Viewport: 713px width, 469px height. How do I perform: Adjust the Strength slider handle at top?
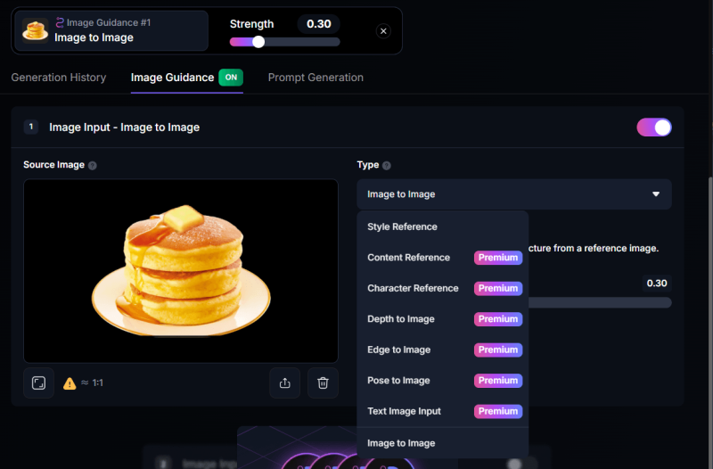tap(258, 42)
